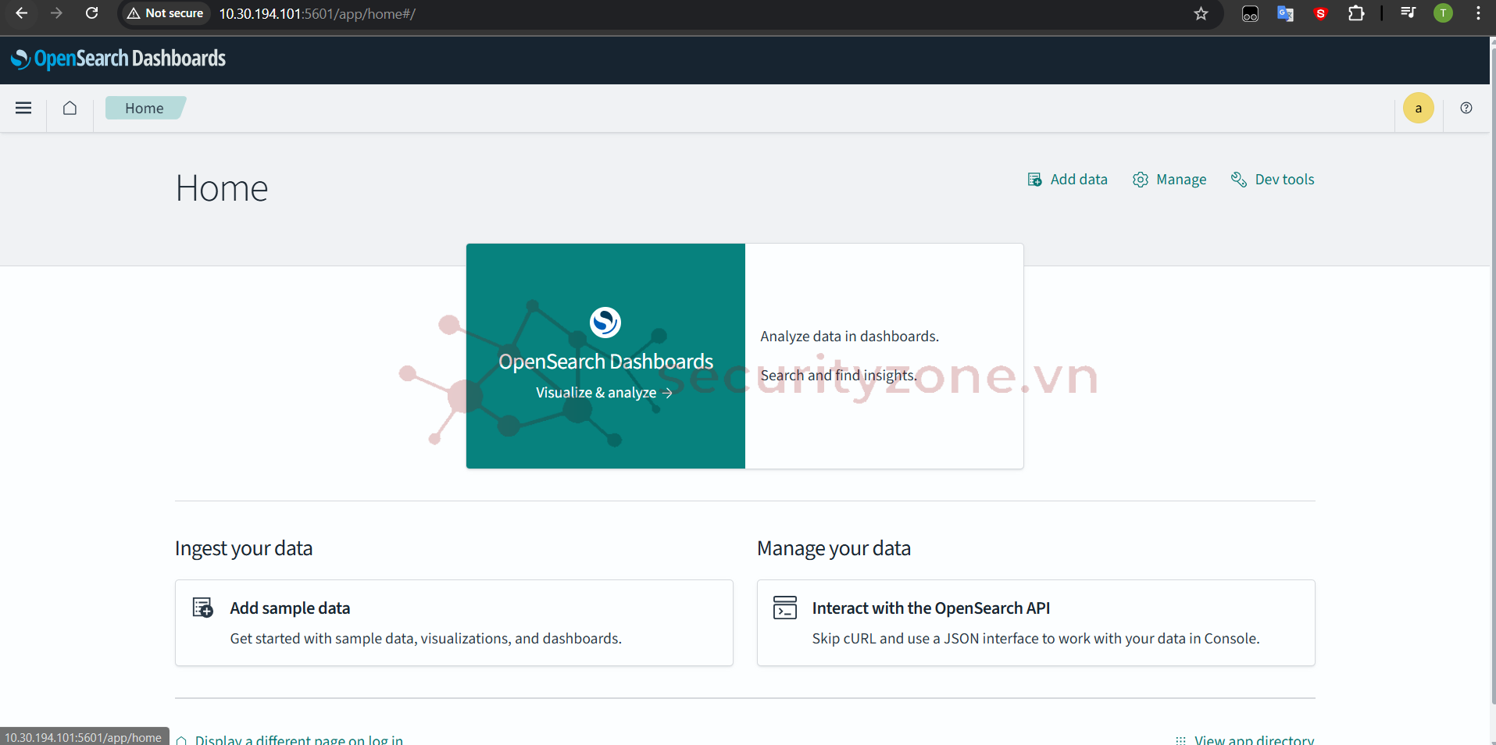
Task: Open the green T profile avatar
Action: click(1443, 13)
